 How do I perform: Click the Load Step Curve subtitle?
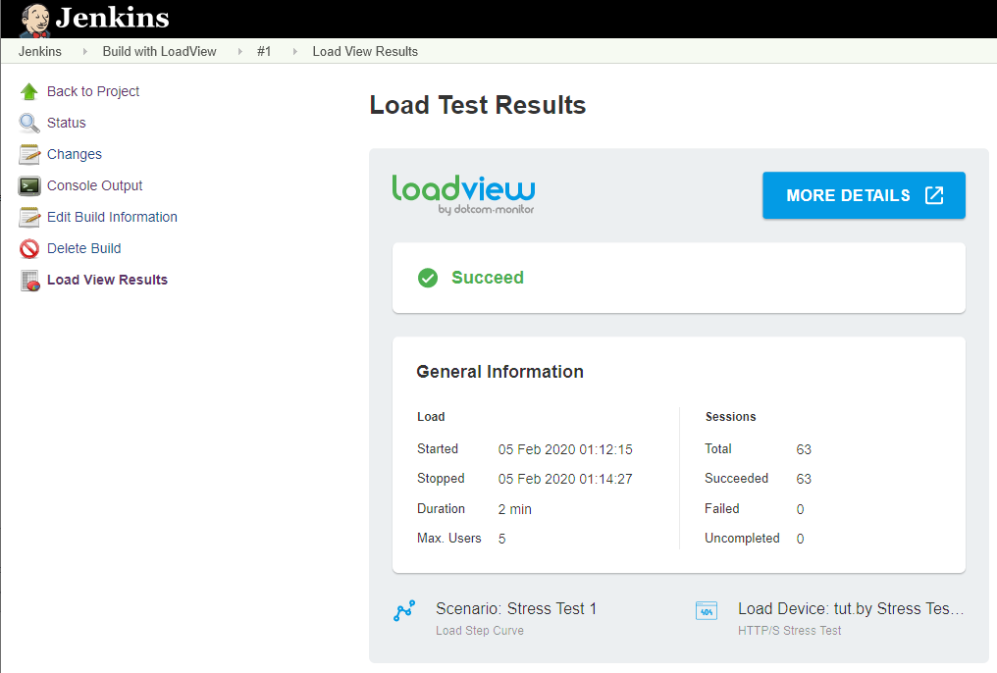click(x=480, y=631)
